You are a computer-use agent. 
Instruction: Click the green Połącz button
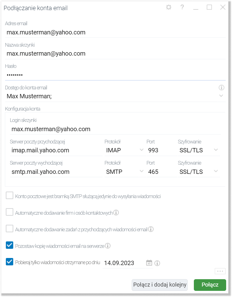click(x=210, y=285)
